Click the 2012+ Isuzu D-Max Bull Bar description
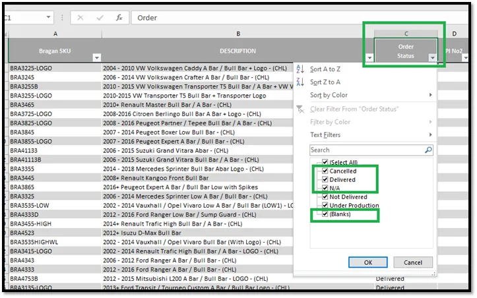The height and width of the screenshot is (298, 477). (x=142, y=233)
